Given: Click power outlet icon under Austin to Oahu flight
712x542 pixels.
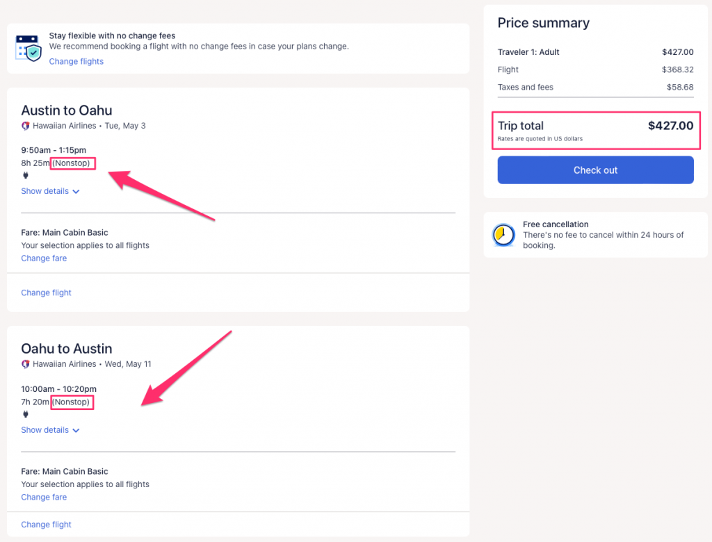Looking at the screenshot, I should tap(26, 175).
